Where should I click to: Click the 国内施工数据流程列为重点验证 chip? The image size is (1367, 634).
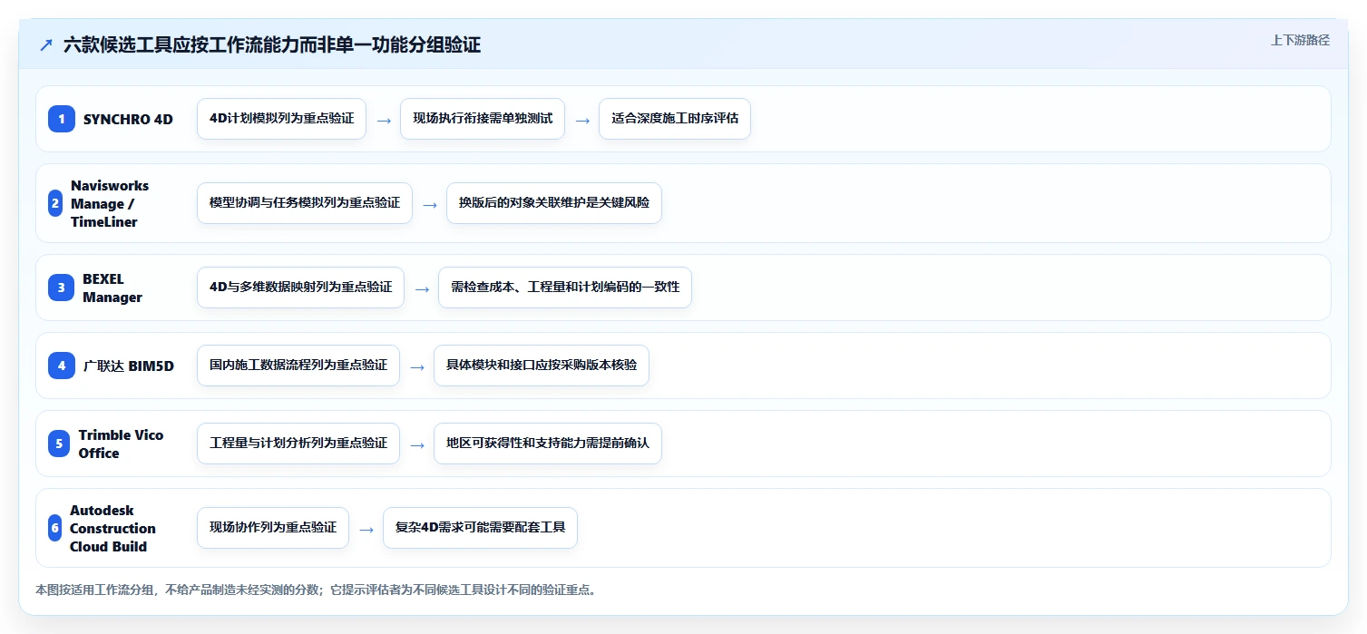298,366
